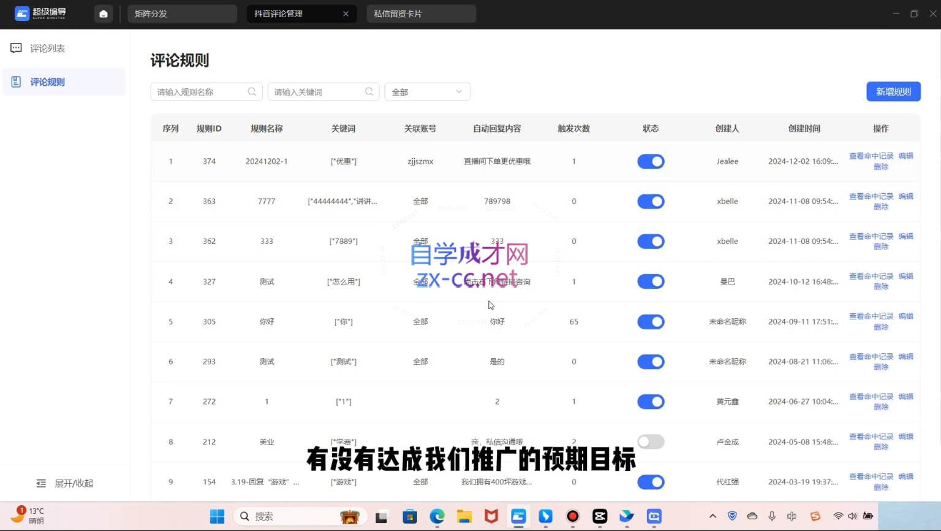The width and height of the screenshot is (941, 531).
Task: Click 删除 for rule 362
Action: 881,246
